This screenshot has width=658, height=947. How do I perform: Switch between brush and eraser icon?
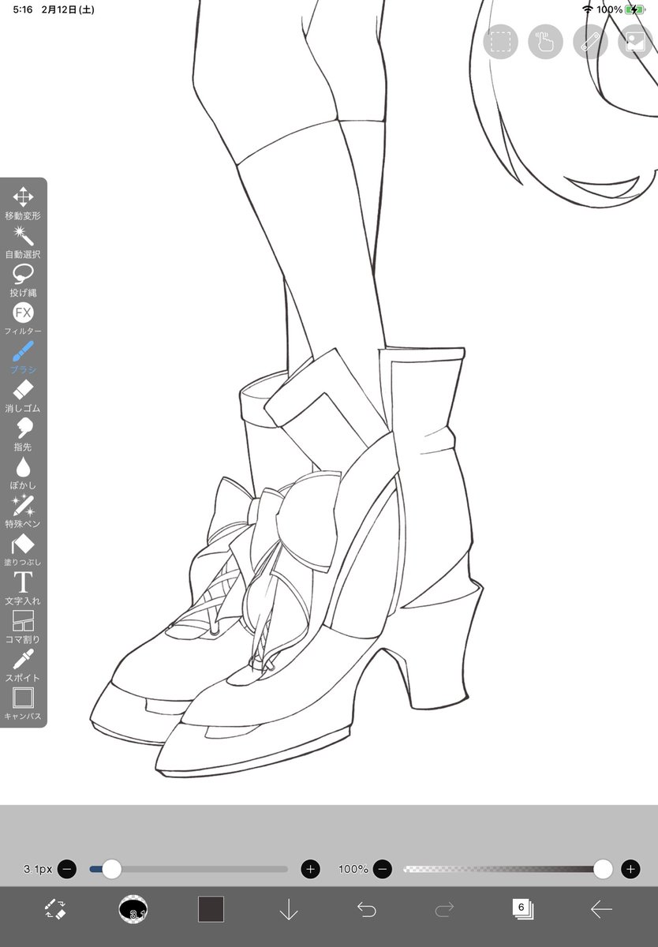coord(55,909)
